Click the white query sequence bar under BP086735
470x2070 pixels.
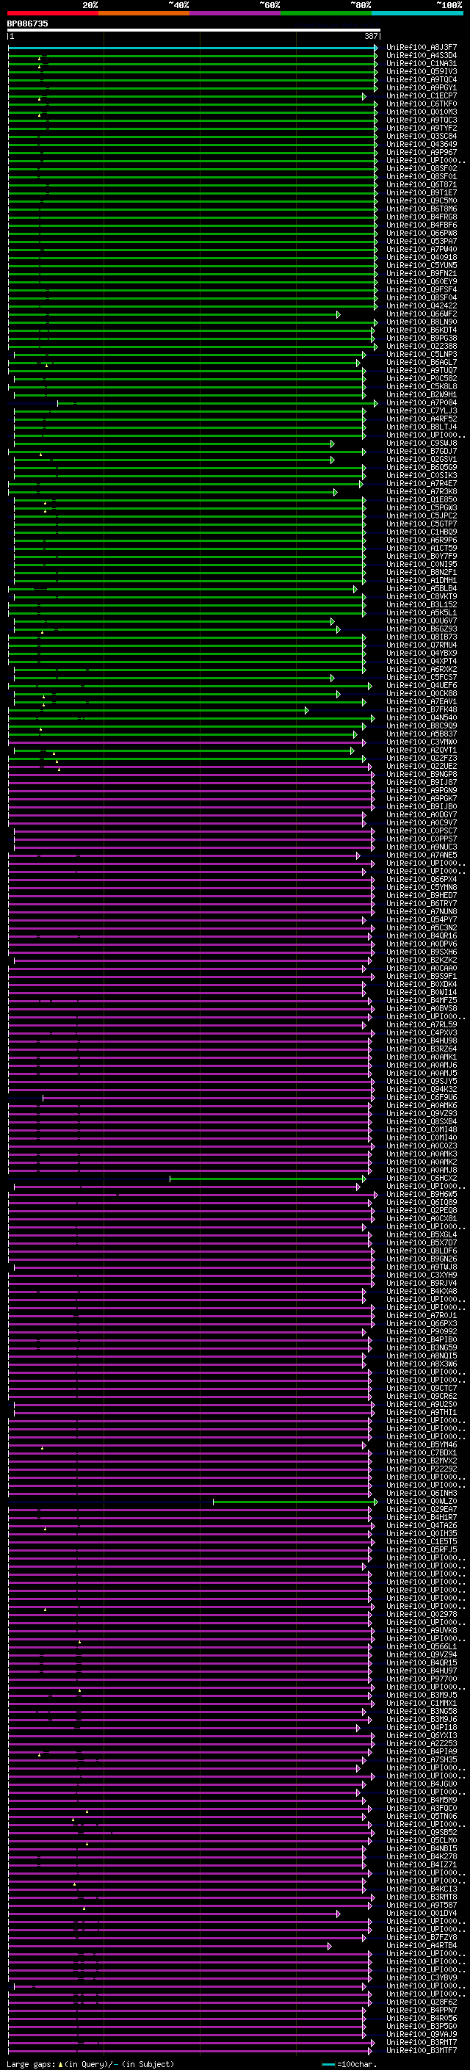[x=194, y=31]
